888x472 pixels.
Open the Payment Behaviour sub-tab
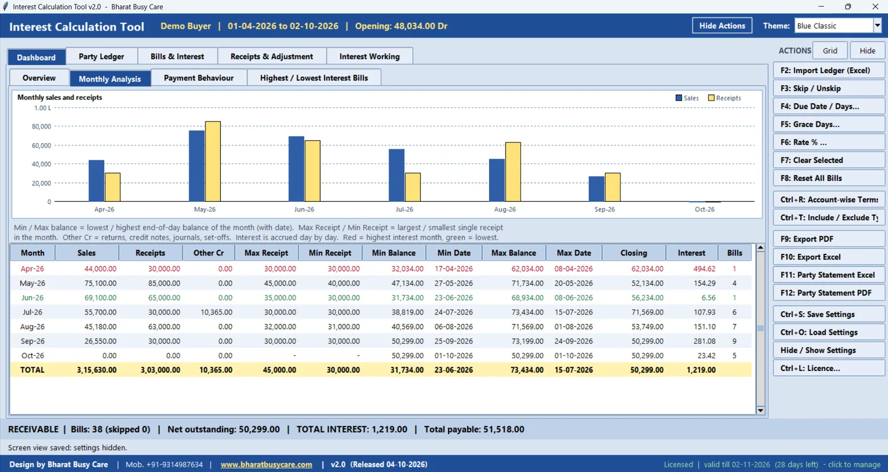pos(199,78)
